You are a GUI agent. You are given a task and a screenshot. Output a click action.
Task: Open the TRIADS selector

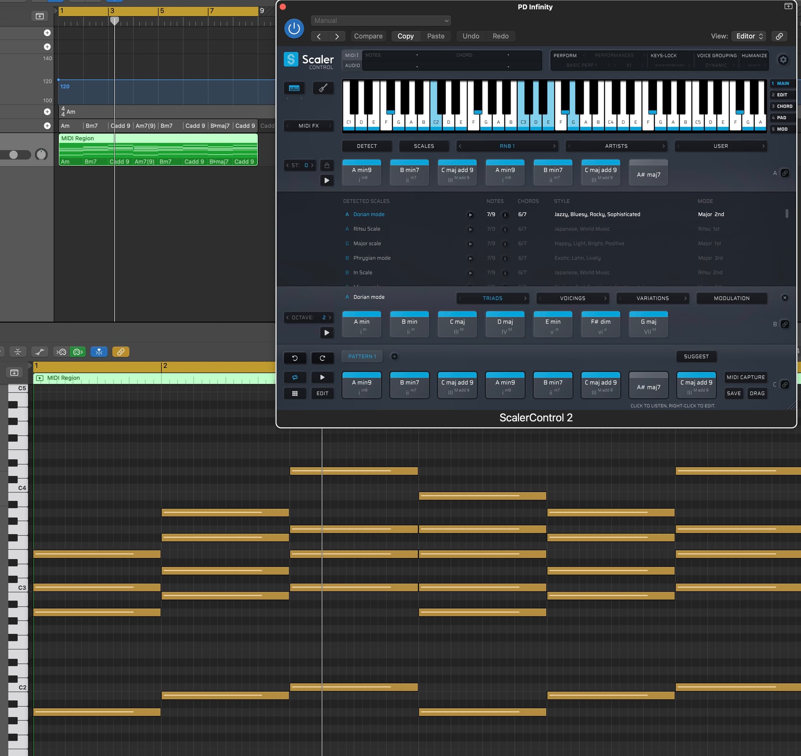[493, 298]
